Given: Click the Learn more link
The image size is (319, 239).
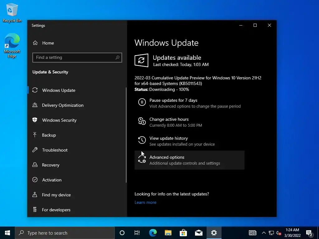Looking at the screenshot, I should click(145, 202).
